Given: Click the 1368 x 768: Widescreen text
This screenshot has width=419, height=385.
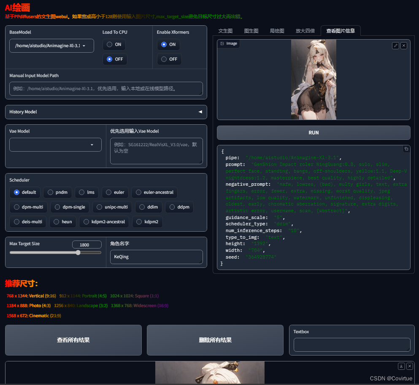Looking at the screenshot, I should click(140, 305).
